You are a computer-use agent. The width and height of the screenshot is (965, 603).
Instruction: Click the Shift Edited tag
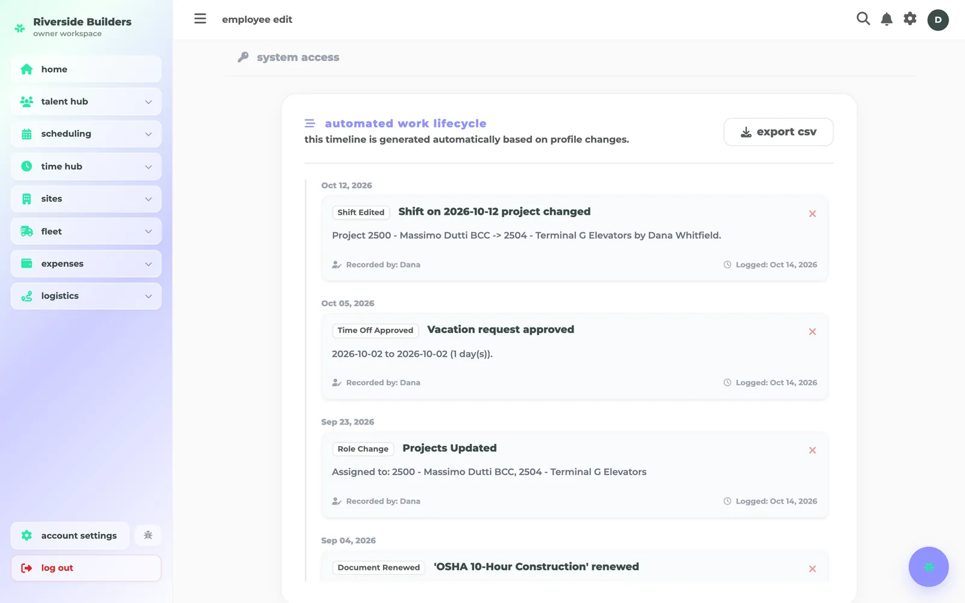(x=361, y=212)
